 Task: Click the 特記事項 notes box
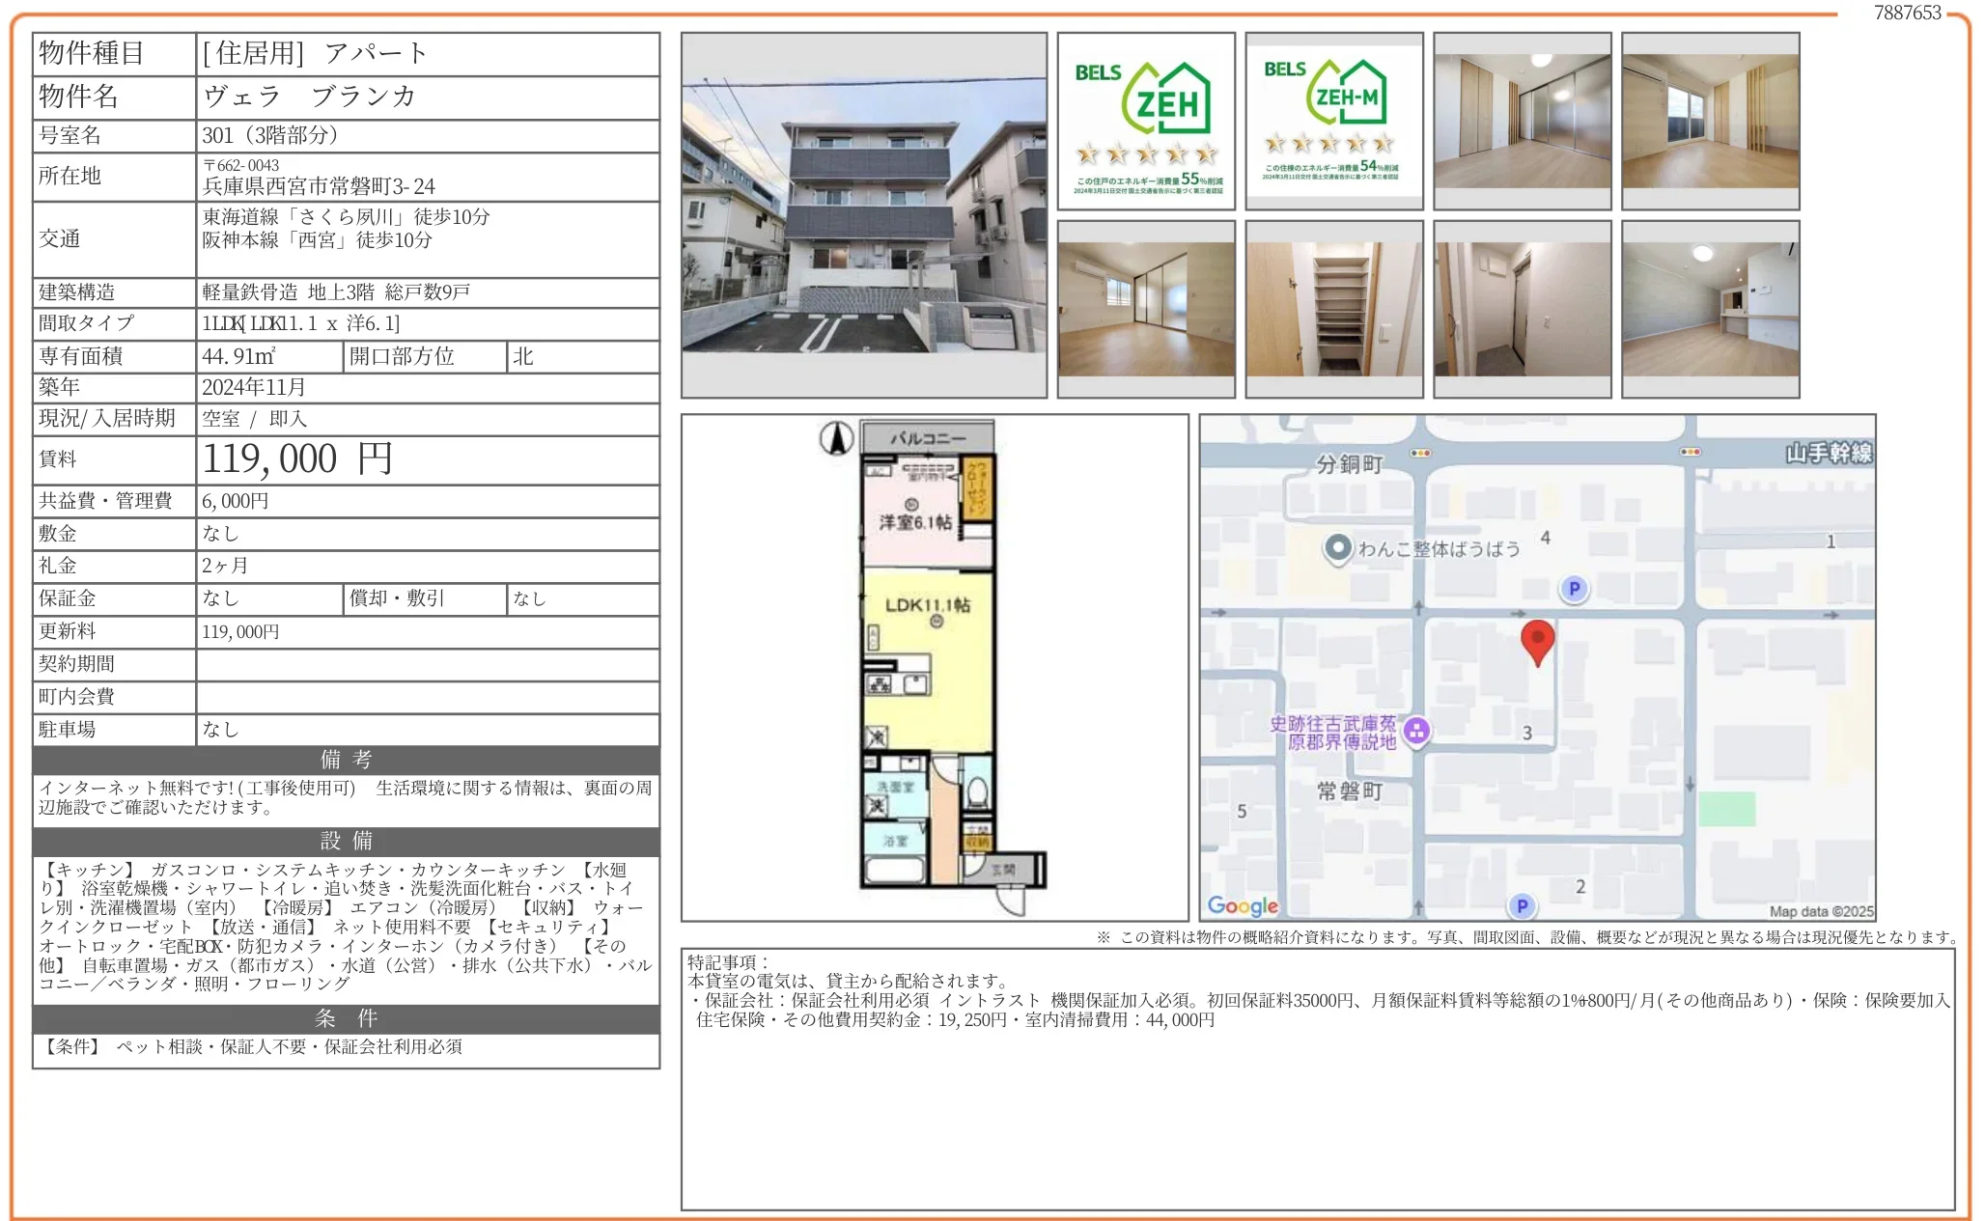tap(1317, 1078)
